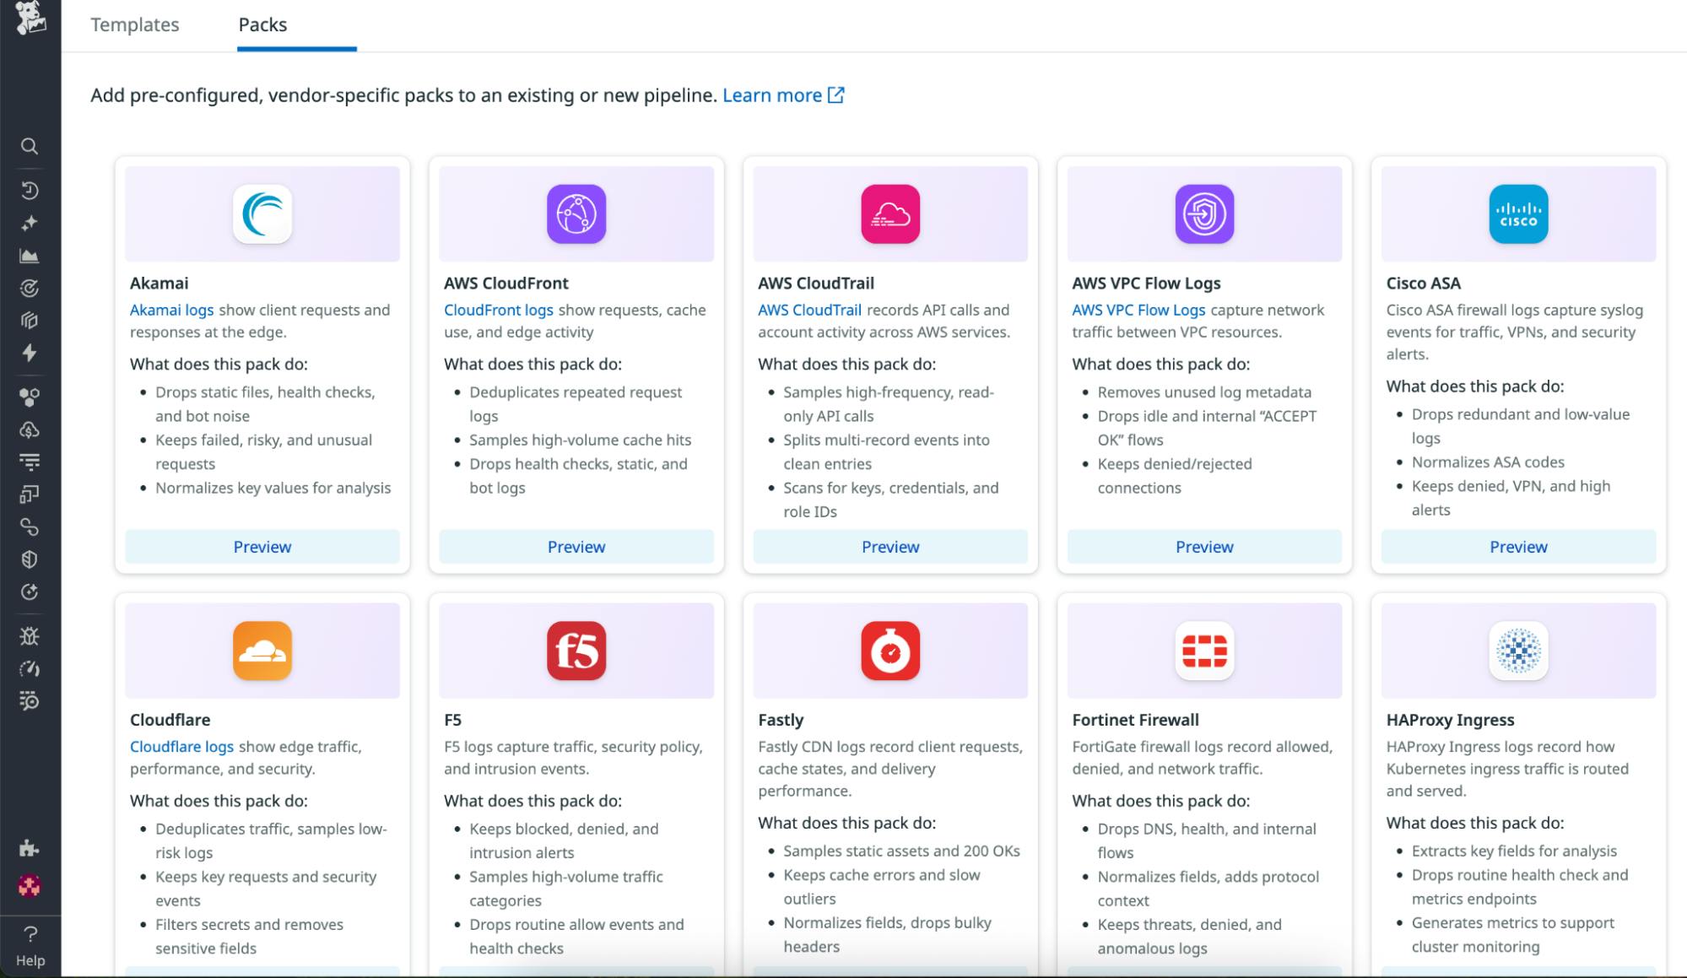Click the Fastly pack thumbnail image
The image size is (1687, 978).
(889, 650)
